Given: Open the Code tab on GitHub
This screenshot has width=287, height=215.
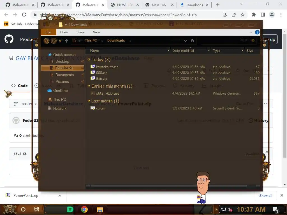Looking at the screenshot, I should pyautogui.click(x=19, y=86).
